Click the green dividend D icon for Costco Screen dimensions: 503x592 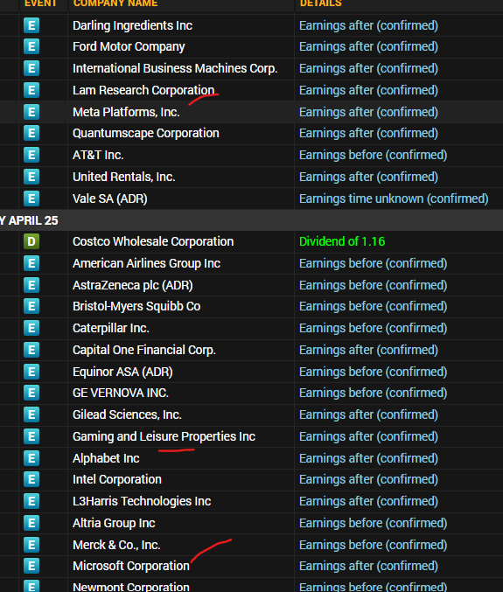tap(31, 241)
